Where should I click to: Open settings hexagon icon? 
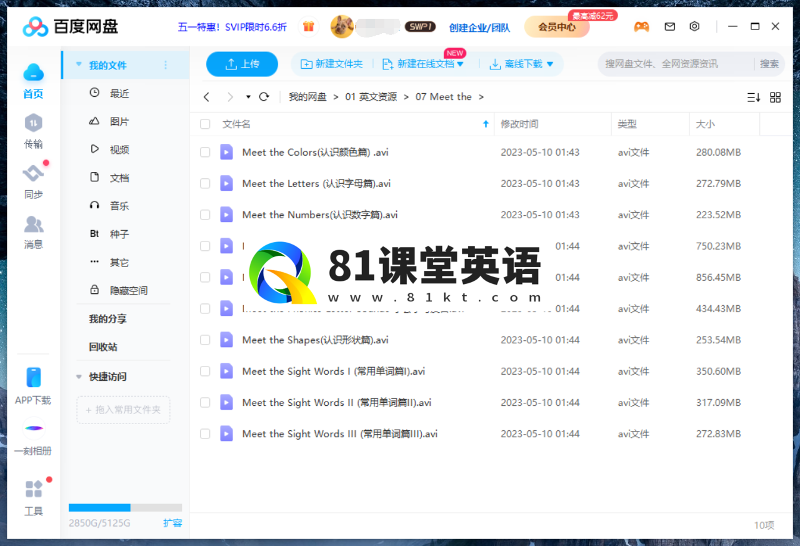tap(694, 27)
